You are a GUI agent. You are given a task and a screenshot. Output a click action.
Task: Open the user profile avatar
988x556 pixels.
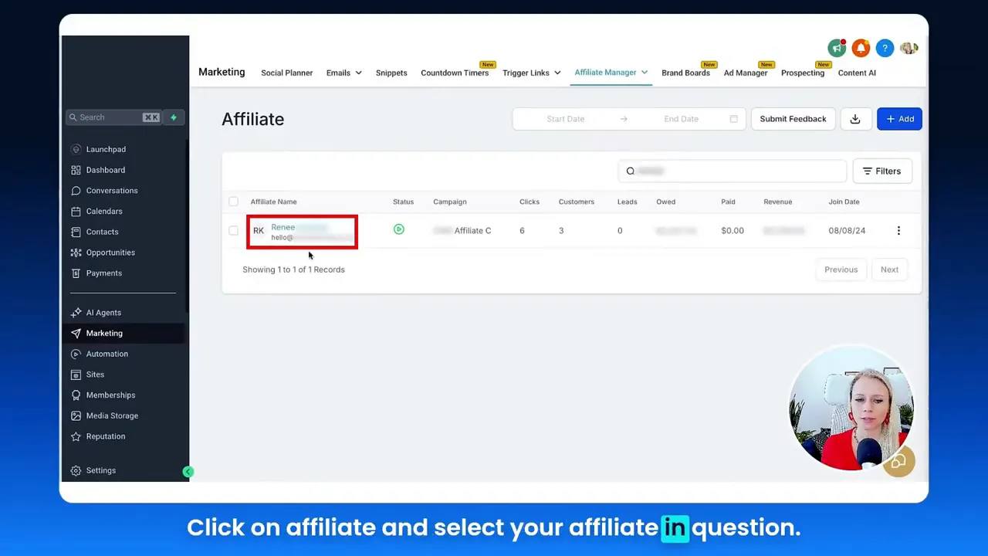(908, 49)
